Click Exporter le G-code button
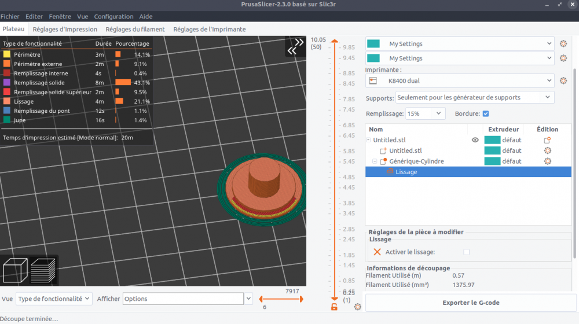The image size is (579, 324). (471, 303)
